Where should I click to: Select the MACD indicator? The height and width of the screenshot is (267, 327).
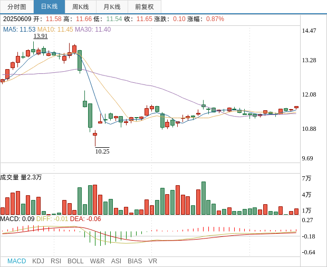point(16,261)
